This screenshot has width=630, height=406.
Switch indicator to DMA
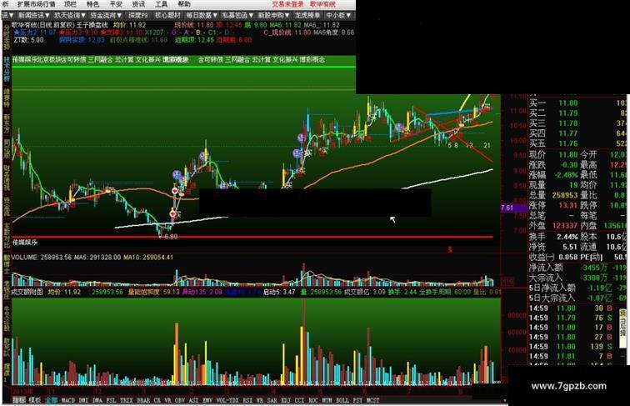click(x=97, y=400)
